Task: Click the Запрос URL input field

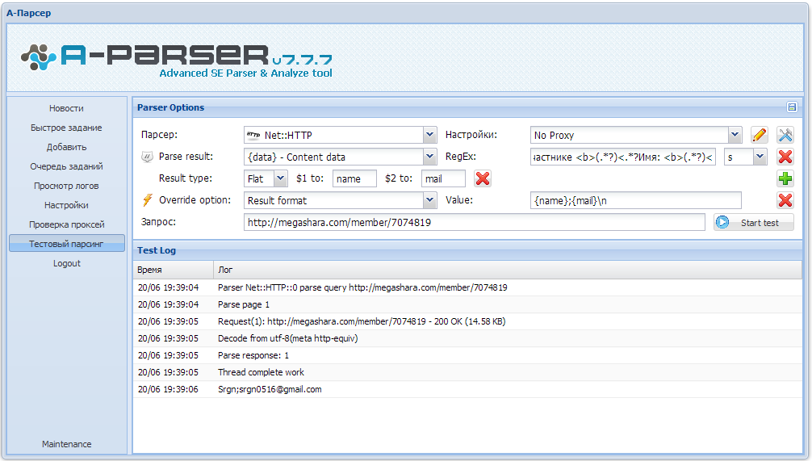Action: (x=475, y=222)
